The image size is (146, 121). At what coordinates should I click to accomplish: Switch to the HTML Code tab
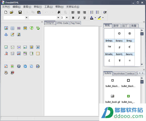point(62,23)
